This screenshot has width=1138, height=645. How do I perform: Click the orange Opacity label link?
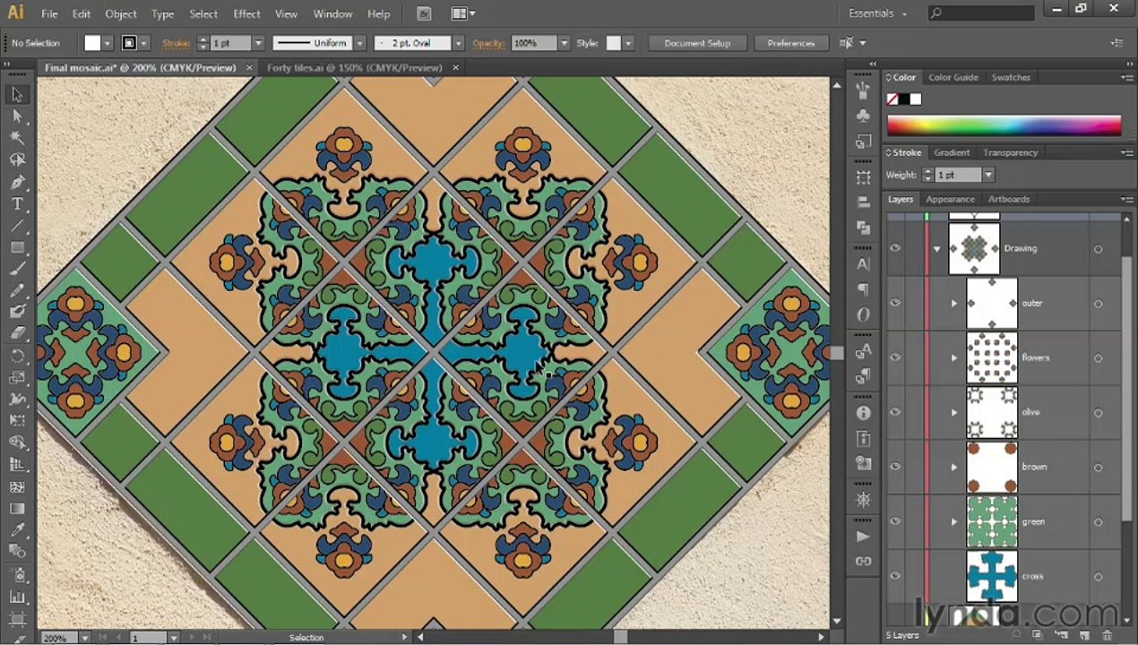[x=488, y=43]
